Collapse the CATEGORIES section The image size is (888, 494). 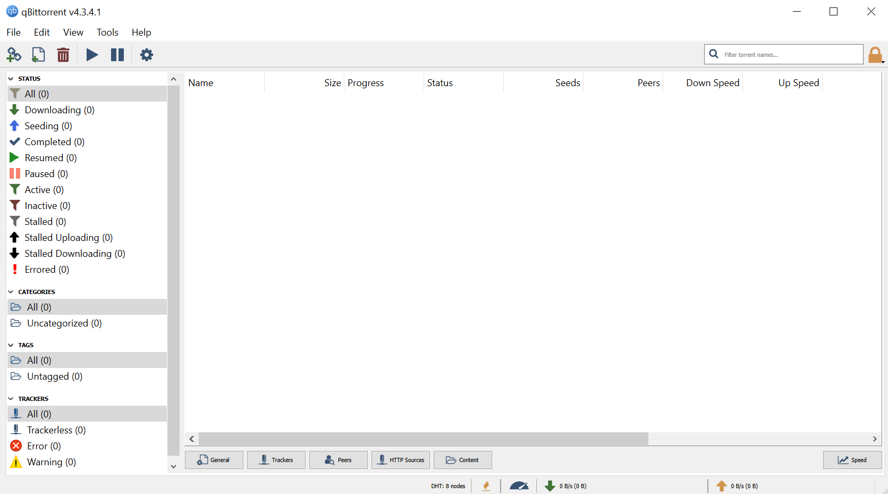(x=11, y=292)
